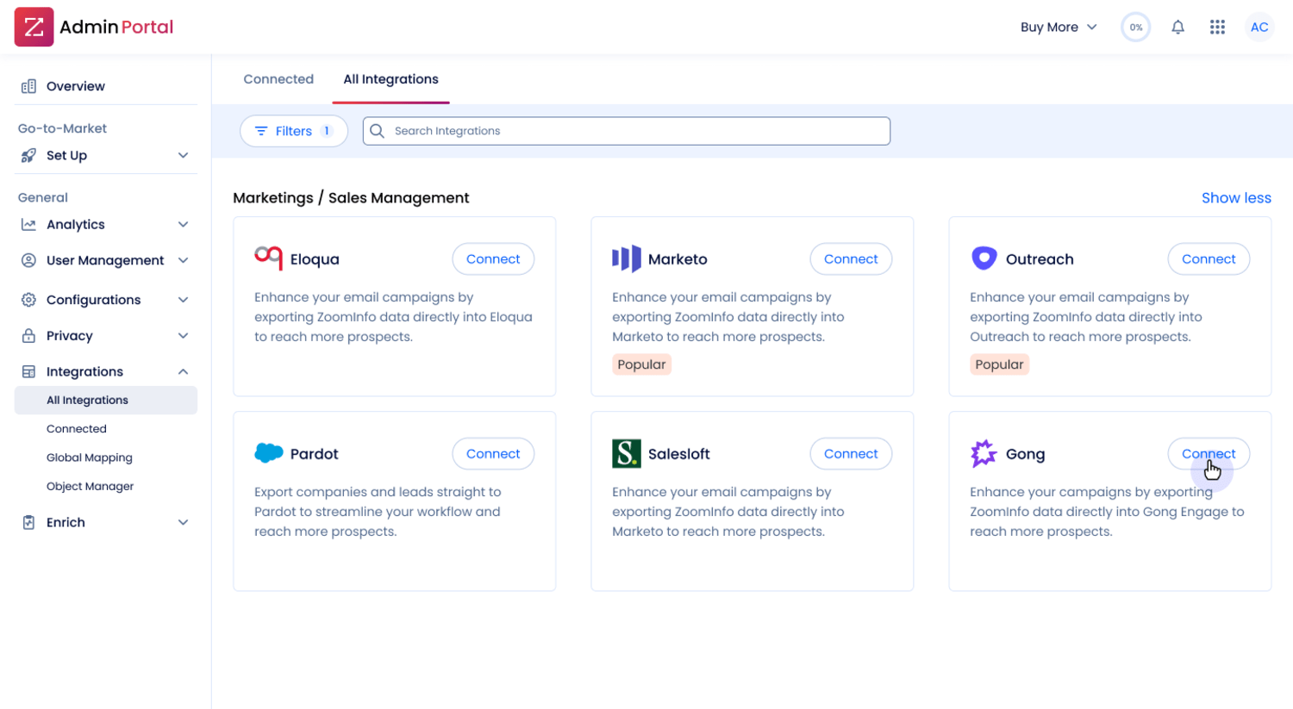
Task: Click the Marketo logo icon
Action: pos(626,258)
